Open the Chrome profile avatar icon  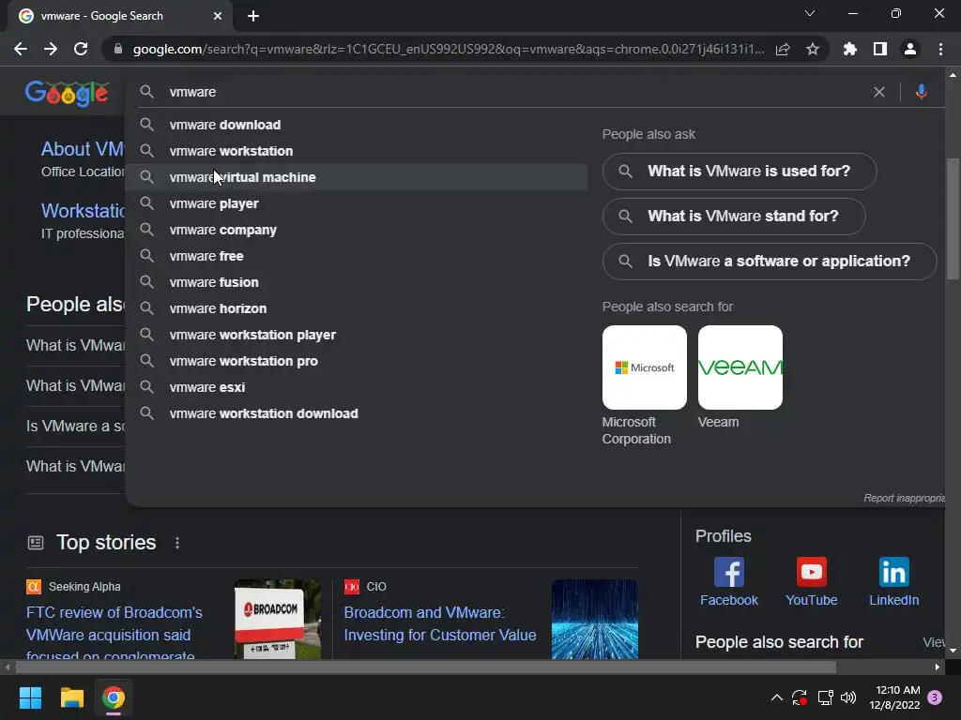pyautogui.click(x=910, y=49)
